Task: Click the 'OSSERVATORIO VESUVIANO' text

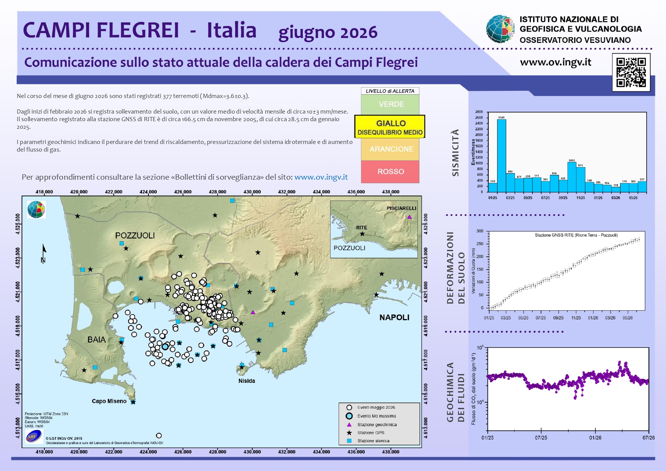Action: [x=575, y=40]
